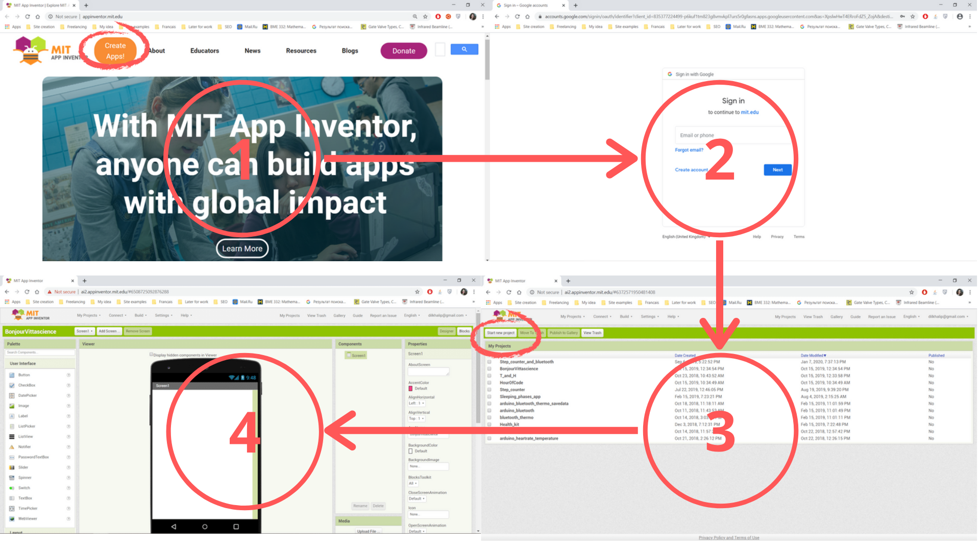Open the Educators menu on the MIT site

coord(205,51)
